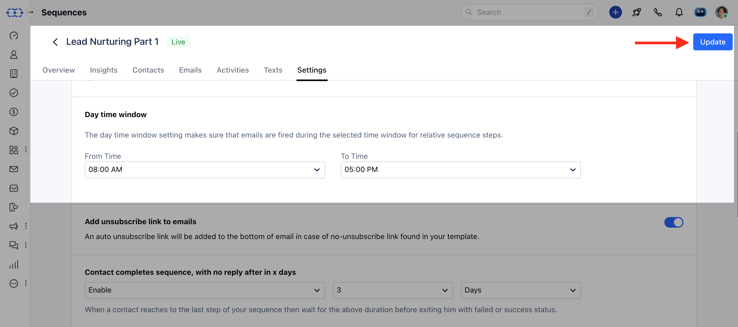
Task: Click the Lead Nurturing Part 1 title
Action: [x=112, y=42]
